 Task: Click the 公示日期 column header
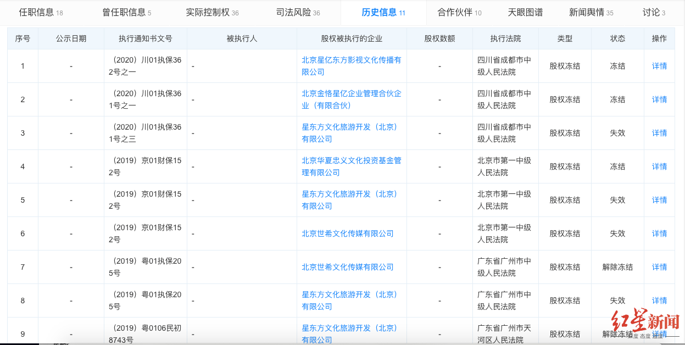point(71,38)
